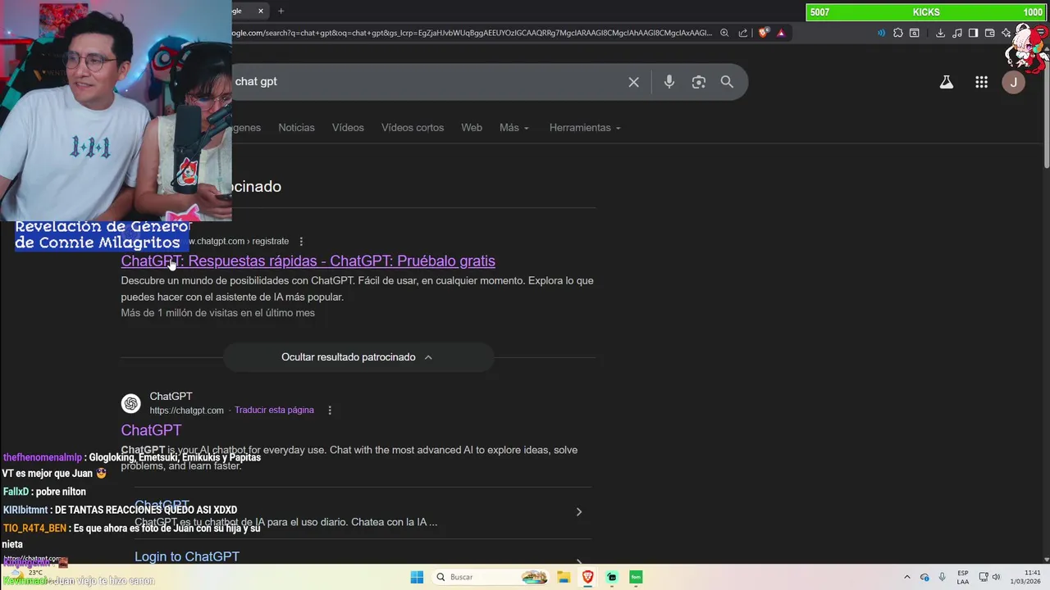Open Brave Rewards triangle icon
The width and height of the screenshot is (1050, 590).
781,33
